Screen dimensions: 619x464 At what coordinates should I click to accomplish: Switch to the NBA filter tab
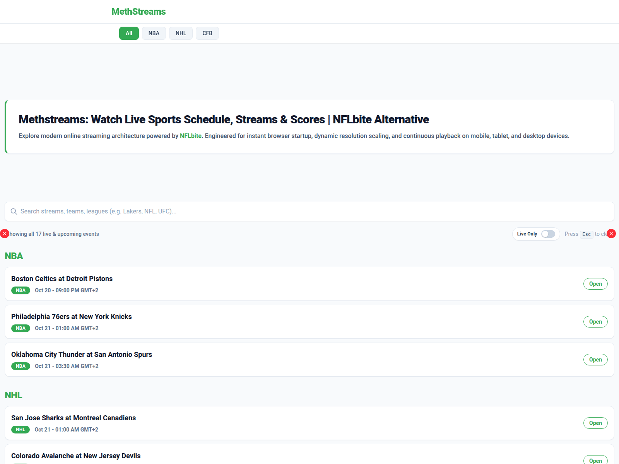(x=154, y=33)
